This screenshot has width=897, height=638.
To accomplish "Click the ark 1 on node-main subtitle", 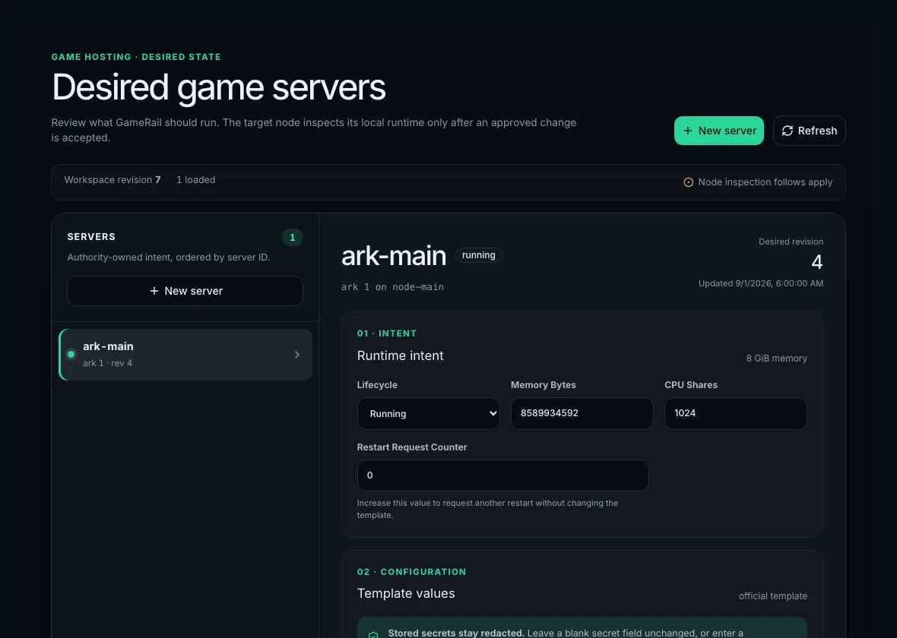I will pyautogui.click(x=392, y=287).
